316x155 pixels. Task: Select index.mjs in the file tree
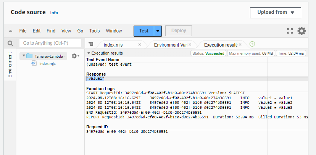[x=47, y=63]
